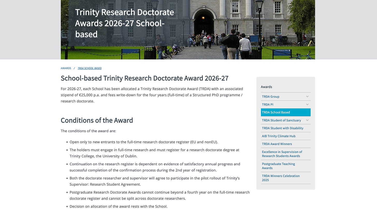Click the banner title Trinity Research Doctorate Awards

[124, 23]
